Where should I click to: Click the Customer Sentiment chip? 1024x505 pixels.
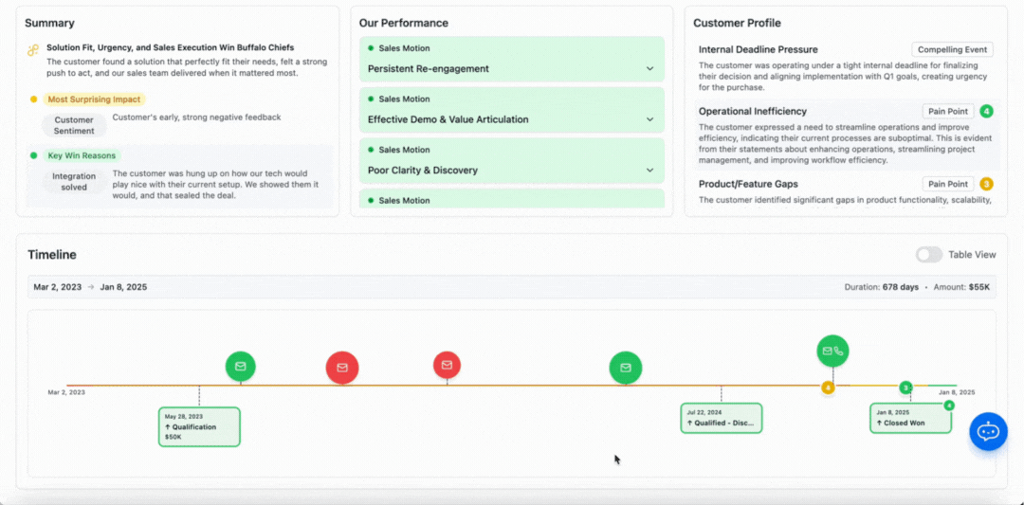pyautogui.click(x=74, y=125)
